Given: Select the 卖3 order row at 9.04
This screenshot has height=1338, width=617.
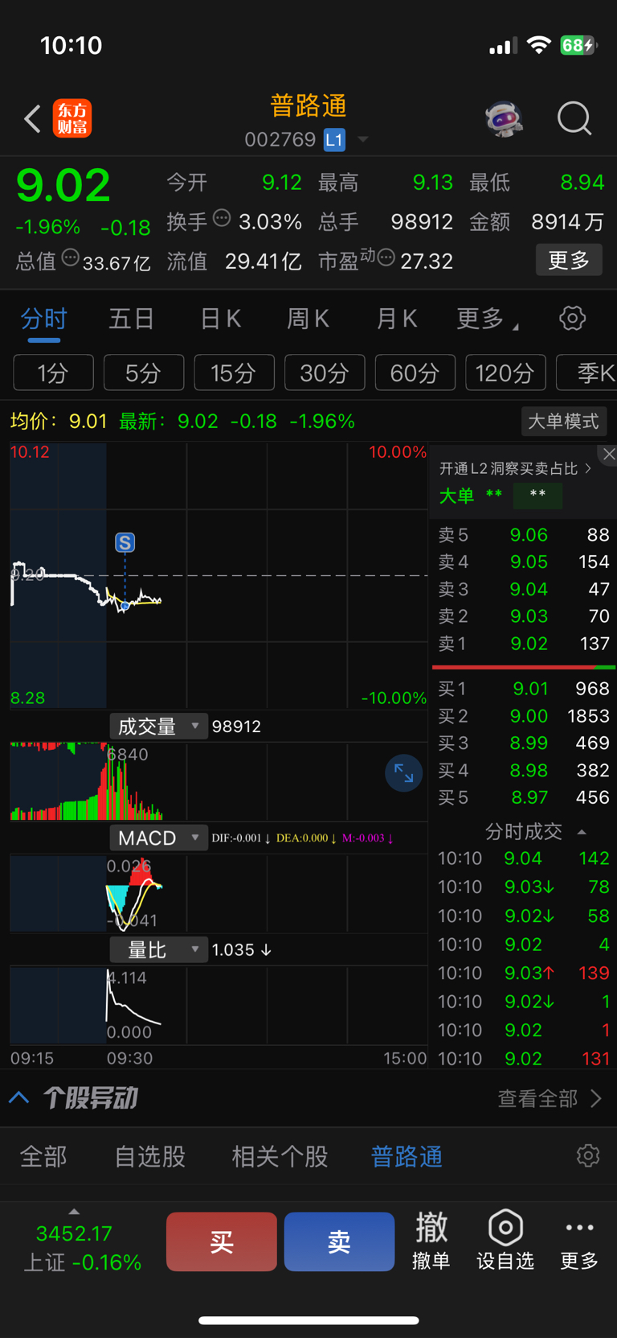Looking at the screenshot, I should point(524,589).
